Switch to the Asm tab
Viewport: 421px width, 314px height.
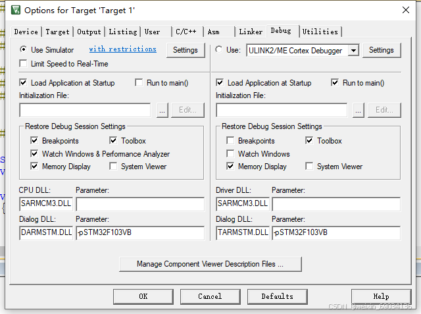pos(219,32)
